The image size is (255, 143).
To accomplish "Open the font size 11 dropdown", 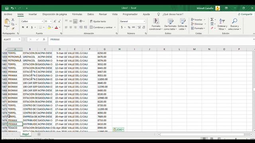I will click(51, 21).
